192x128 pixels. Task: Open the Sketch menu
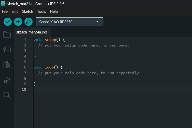(x=28, y=11)
